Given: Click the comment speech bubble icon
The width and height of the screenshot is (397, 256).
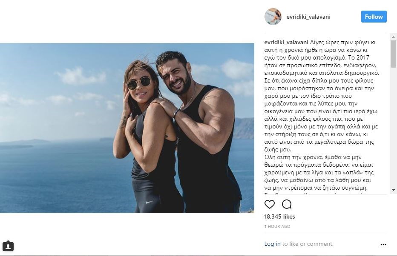Looking at the screenshot, I should coord(287,205).
